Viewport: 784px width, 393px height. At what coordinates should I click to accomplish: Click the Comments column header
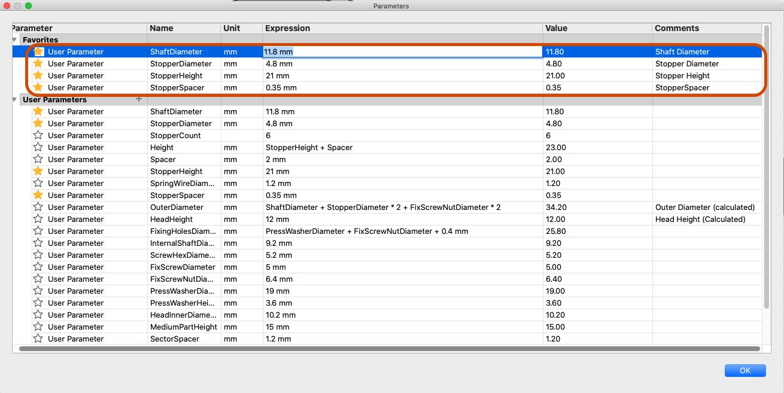(707, 28)
